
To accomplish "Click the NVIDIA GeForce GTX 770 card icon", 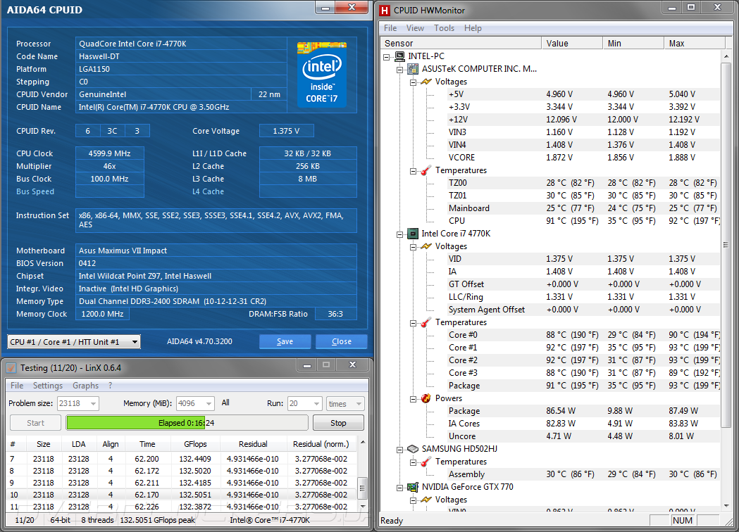I will [413, 487].
